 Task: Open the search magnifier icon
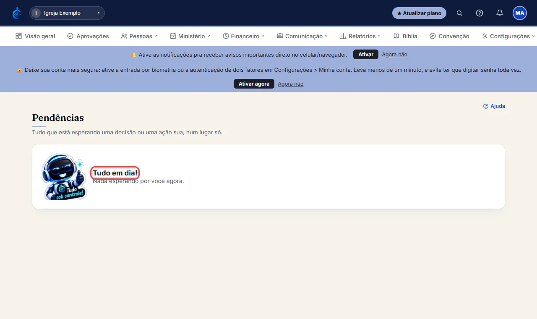click(459, 13)
